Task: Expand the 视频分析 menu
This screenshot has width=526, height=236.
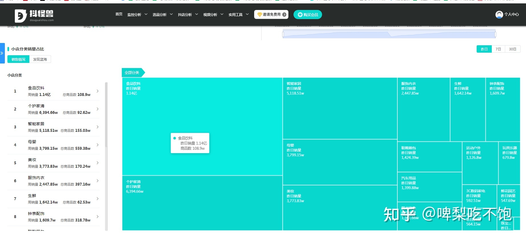Action: click(x=213, y=15)
